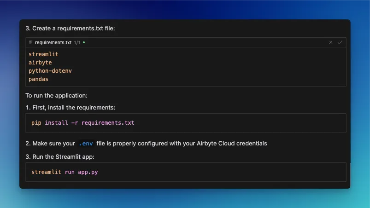Select the airbyte line in requirements

(x=40, y=63)
